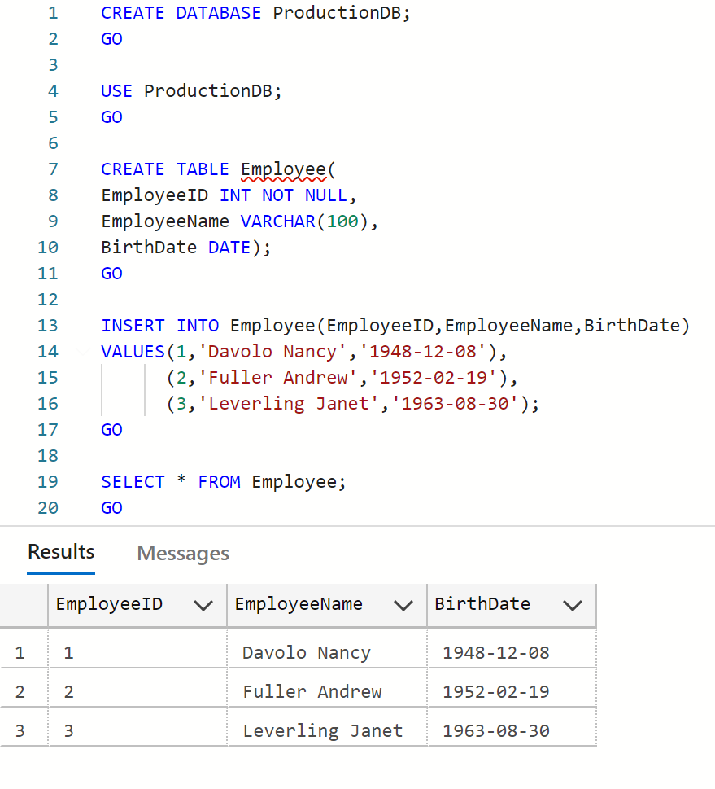Click the BirthDate column header label
Viewport: 715px width, 789px height.
tap(482, 604)
